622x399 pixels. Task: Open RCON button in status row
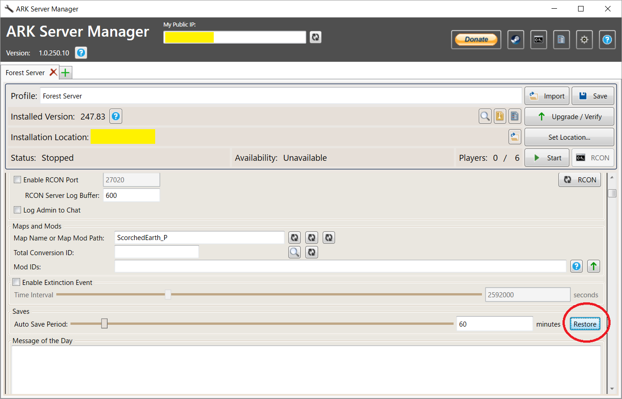(x=593, y=158)
